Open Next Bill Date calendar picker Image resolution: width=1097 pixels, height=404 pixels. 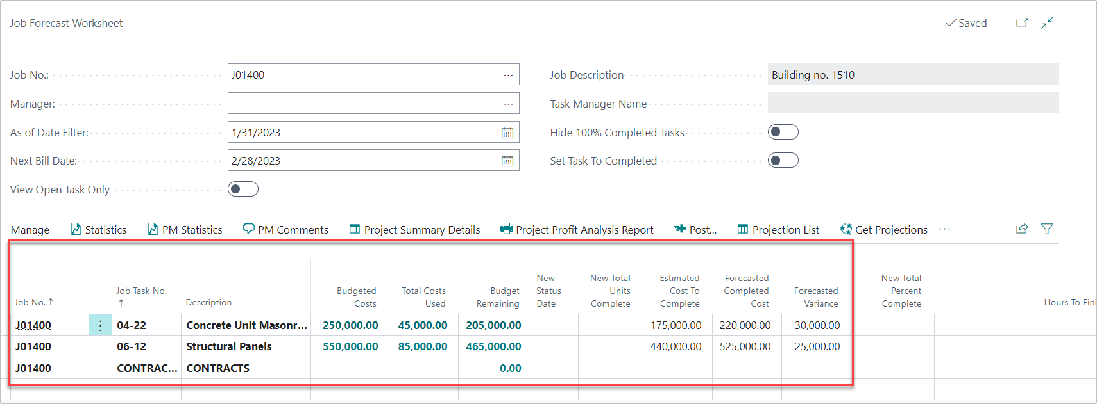coord(507,161)
